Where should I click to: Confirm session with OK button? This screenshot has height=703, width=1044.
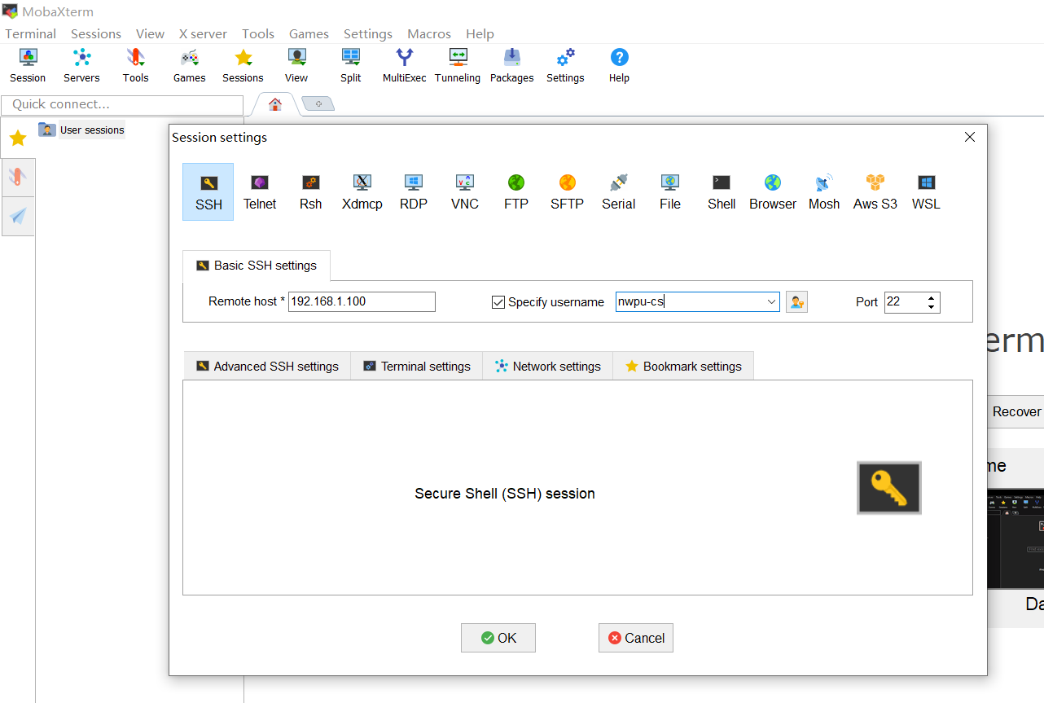498,638
